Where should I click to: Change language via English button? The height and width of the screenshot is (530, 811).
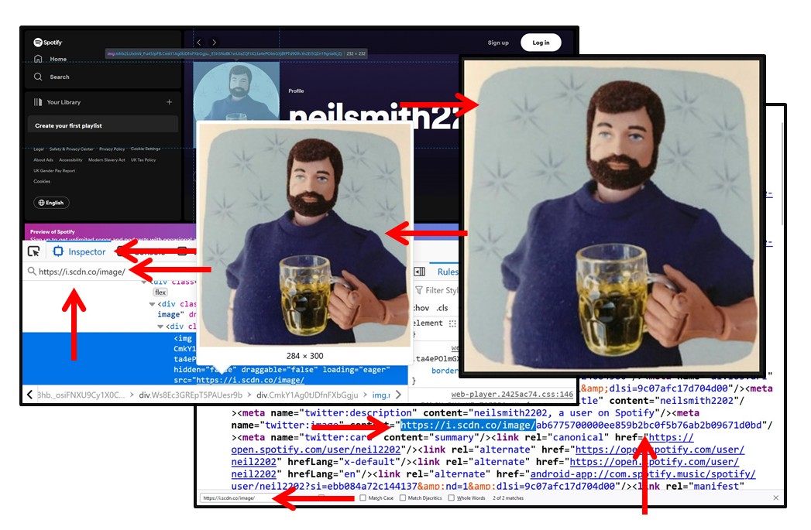tap(51, 203)
